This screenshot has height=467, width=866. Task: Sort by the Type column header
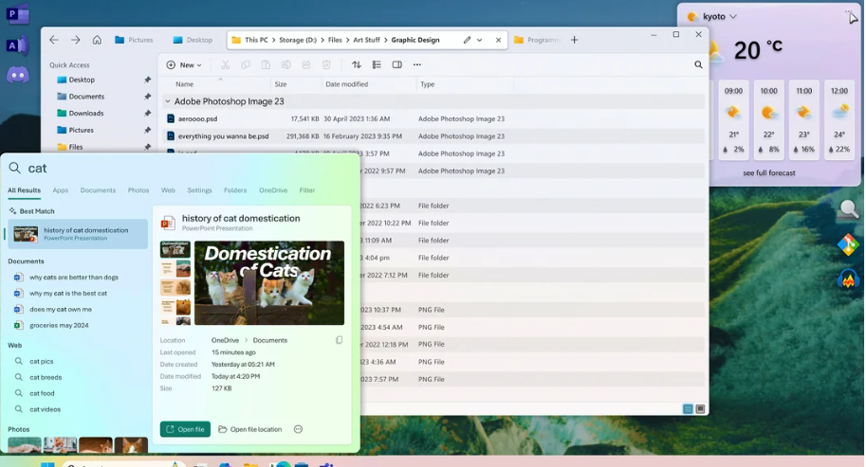click(428, 84)
